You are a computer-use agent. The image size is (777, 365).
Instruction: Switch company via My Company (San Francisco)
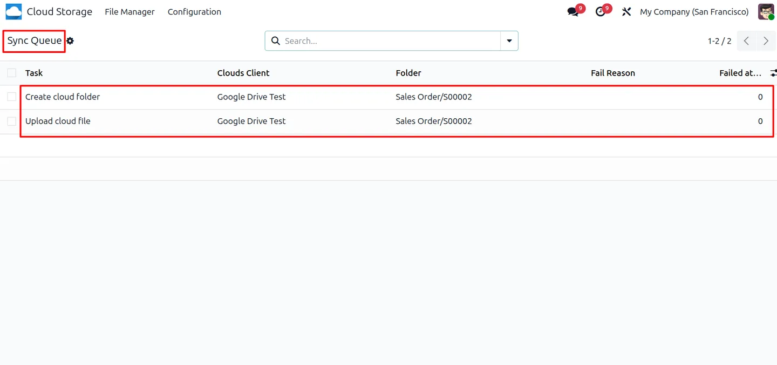tap(694, 12)
